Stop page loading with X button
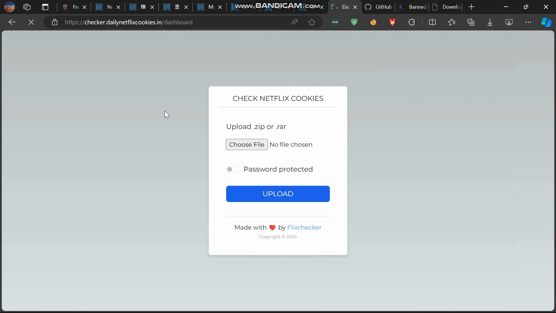Screen dimensions: 556x313 (31, 22)
